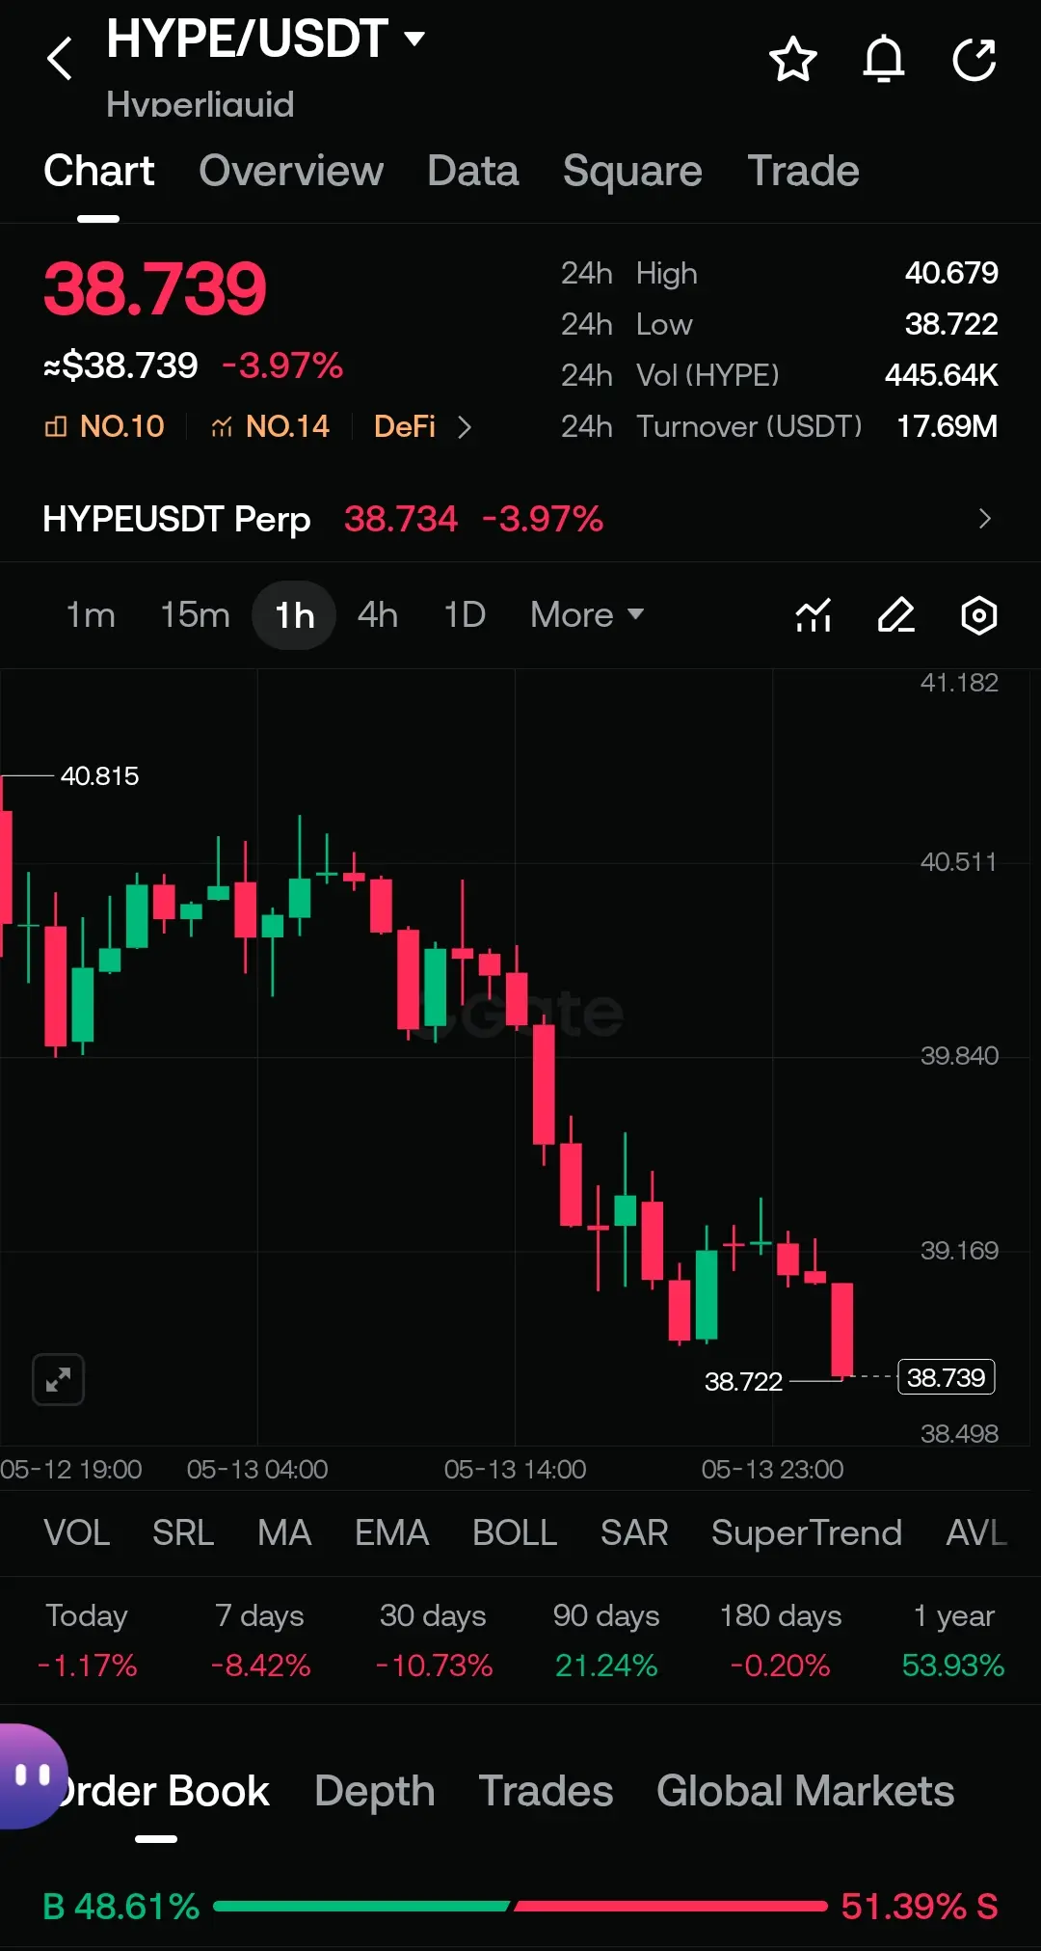1041x1951 pixels.
Task: Open chart settings hexagon icon
Action: point(979,614)
